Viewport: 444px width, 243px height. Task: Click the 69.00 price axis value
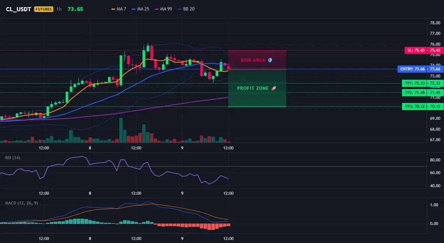(x=435, y=119)
